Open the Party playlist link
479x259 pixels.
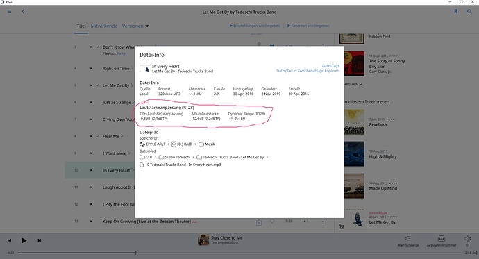click(121, 53)
